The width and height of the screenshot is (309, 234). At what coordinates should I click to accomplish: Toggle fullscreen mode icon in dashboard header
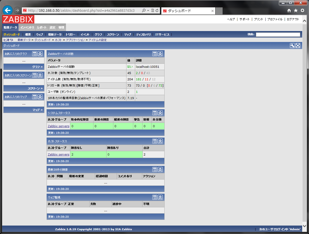pos(298,45)
